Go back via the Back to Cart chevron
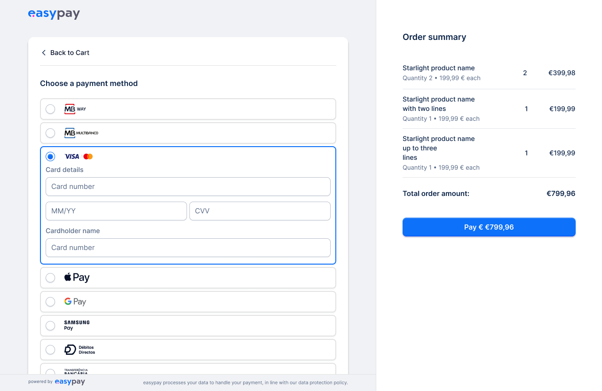 (44, 53)
